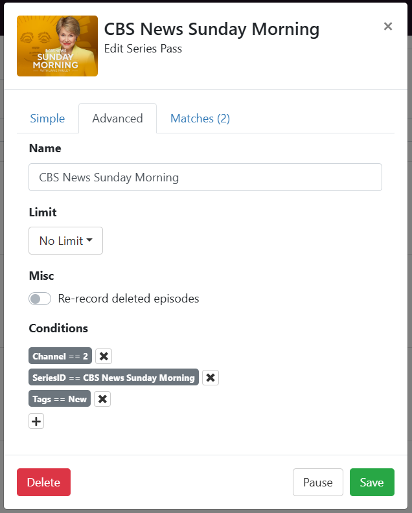This screenshot has width=412, height=513.
Task: Delete the Tags == New condition
Action: click(x=102, y=399)
